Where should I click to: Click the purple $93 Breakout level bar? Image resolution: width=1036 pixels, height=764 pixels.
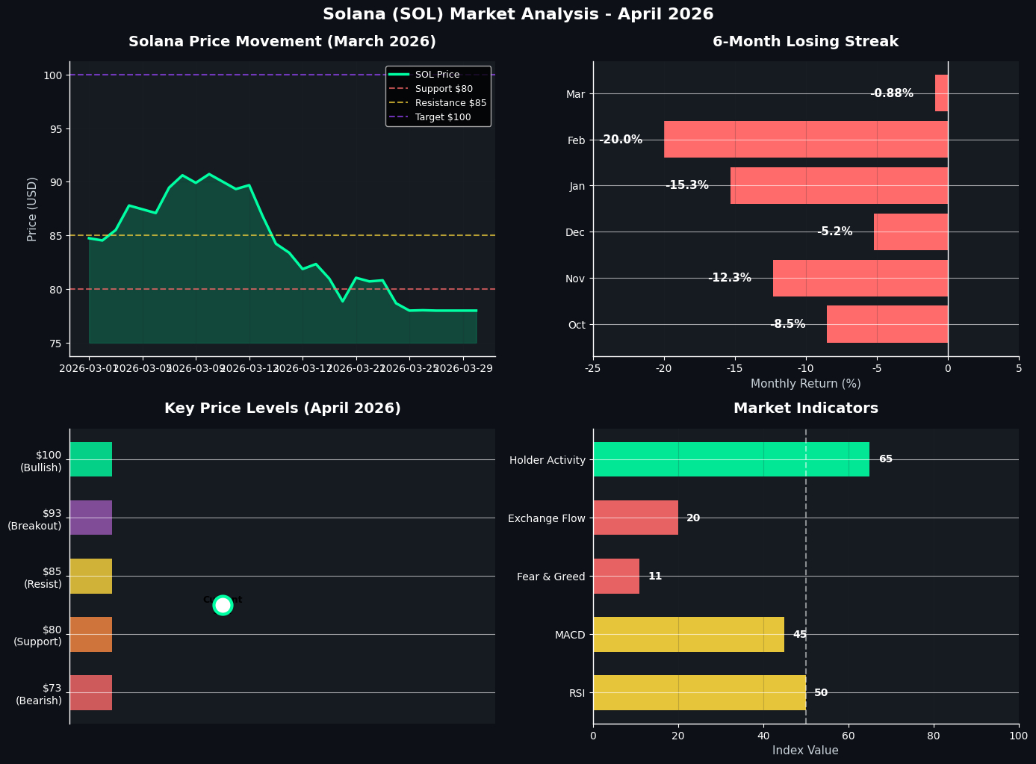(91, 518)
